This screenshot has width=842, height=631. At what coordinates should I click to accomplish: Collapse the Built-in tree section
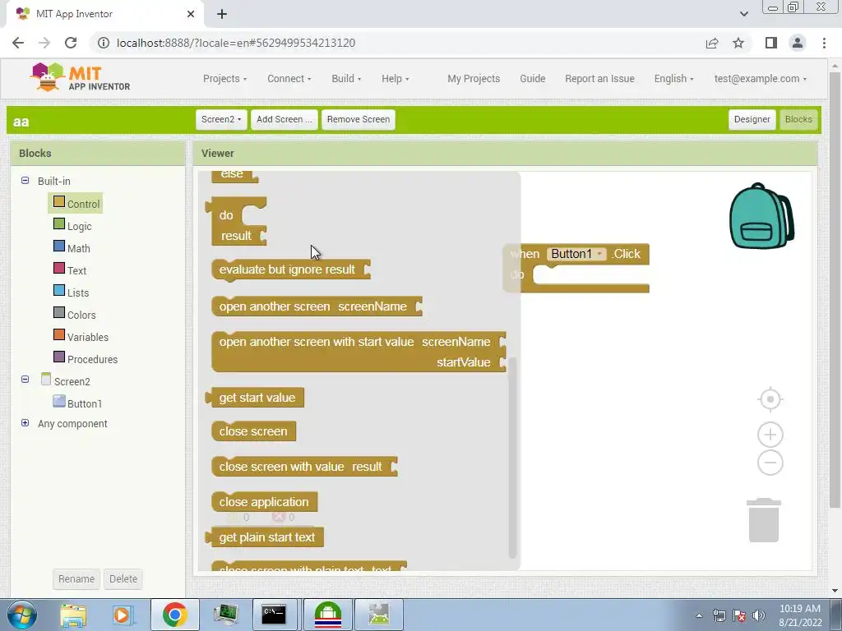(x=25, y=180)
